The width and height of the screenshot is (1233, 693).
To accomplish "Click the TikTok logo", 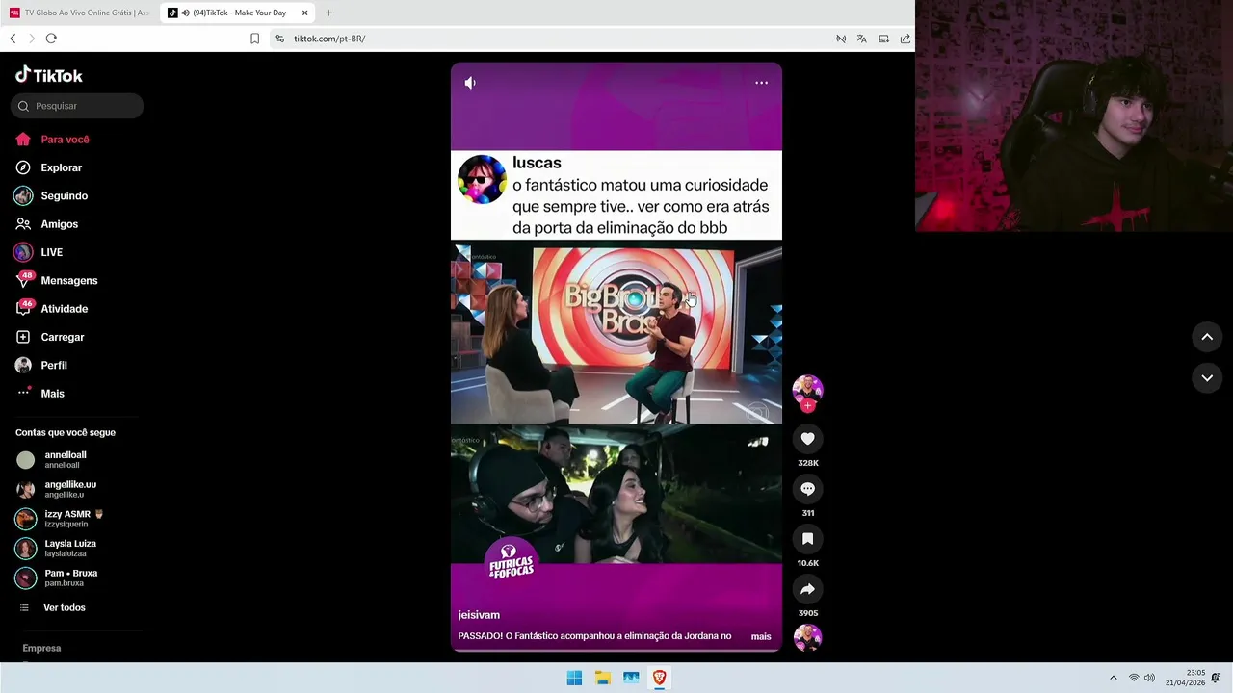I will 49,75.
